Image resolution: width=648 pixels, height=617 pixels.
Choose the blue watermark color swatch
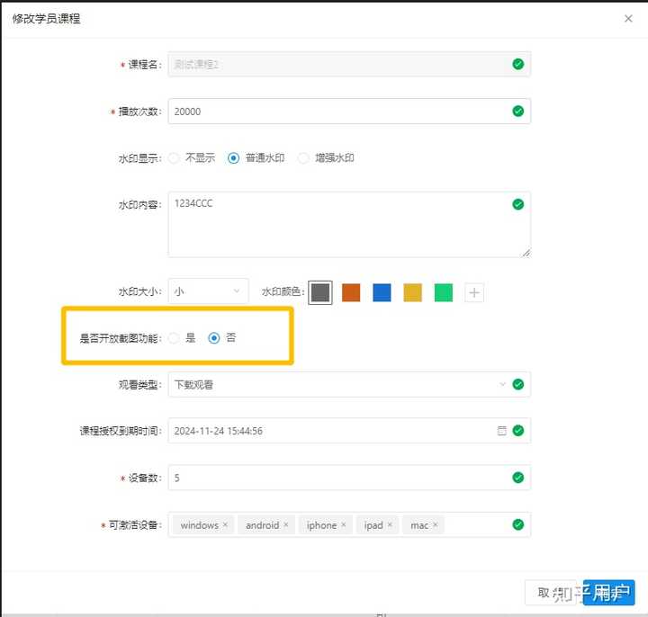[382, 292]
